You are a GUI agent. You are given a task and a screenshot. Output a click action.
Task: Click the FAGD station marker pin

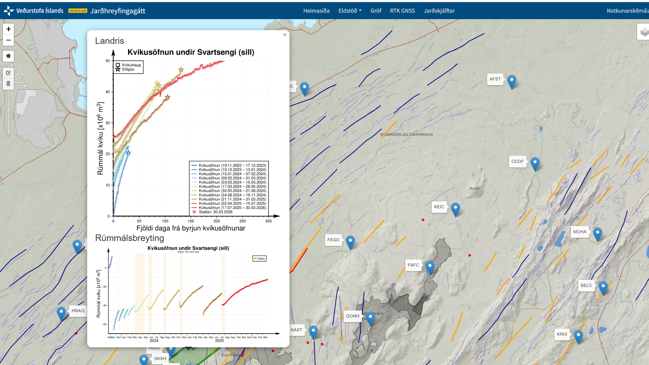pyautogui.click(x=350, y=242)
